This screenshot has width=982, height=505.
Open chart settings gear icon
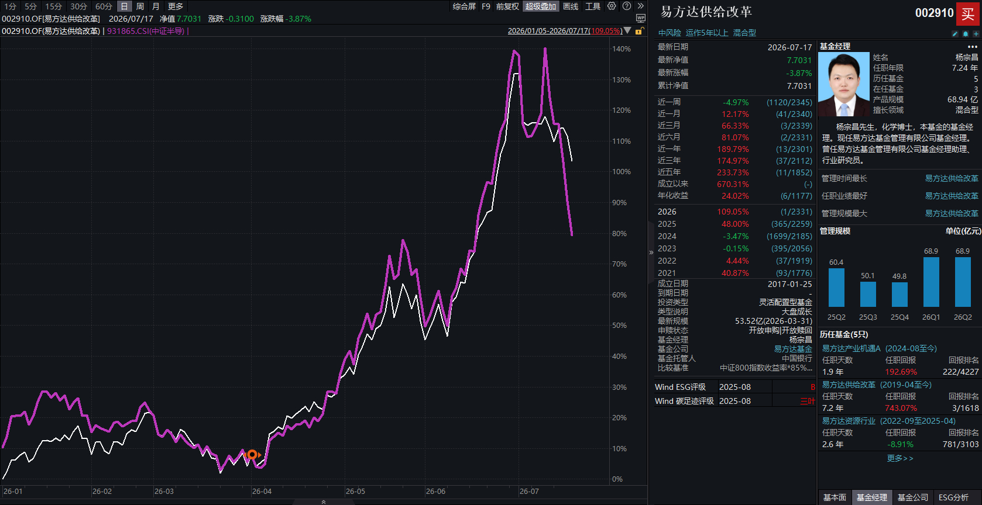[x=612, y=6]
